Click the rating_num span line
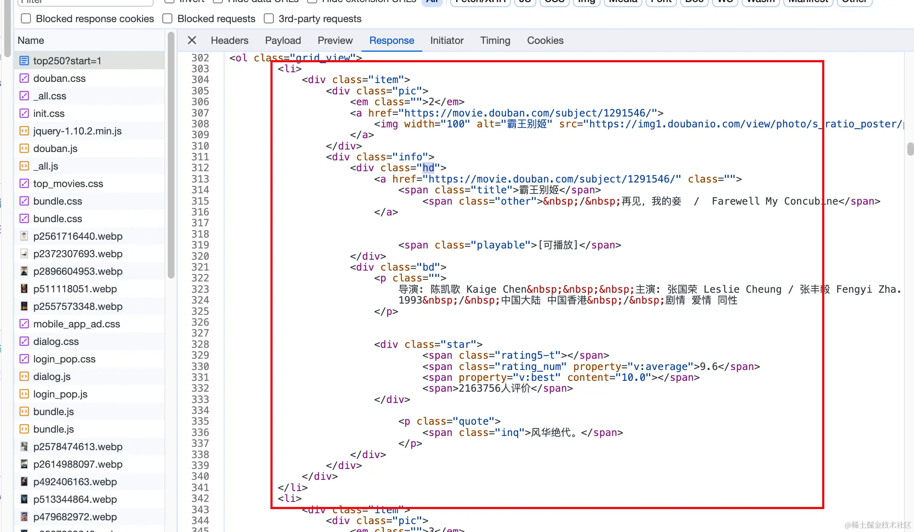This screenshot has width=914, height=532. coord(591,367)
